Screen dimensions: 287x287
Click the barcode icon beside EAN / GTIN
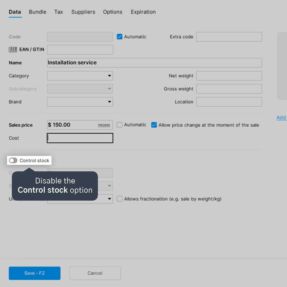point(13,50)
